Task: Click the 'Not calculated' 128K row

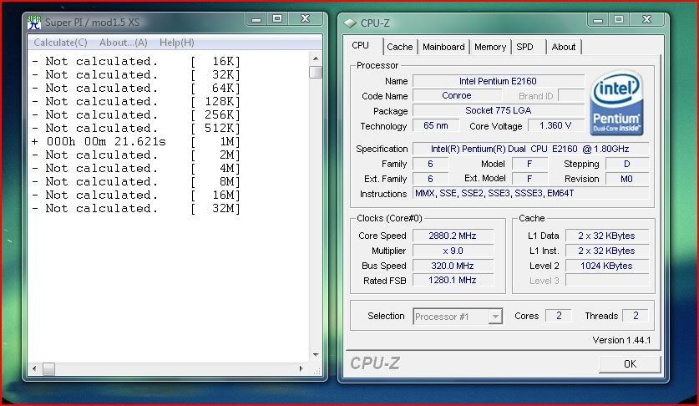Action: tap(136, 102)
